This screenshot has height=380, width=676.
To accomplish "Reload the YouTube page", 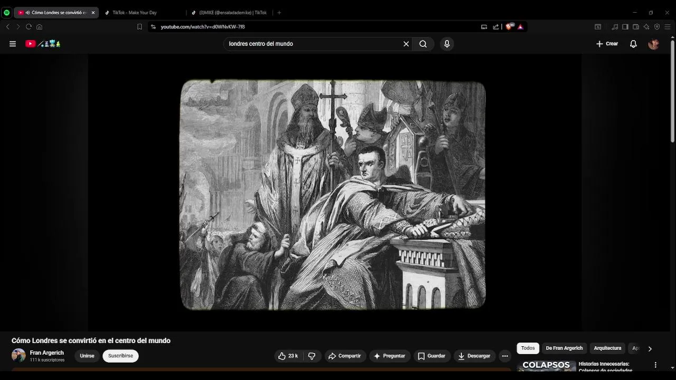I will (29, 27).
